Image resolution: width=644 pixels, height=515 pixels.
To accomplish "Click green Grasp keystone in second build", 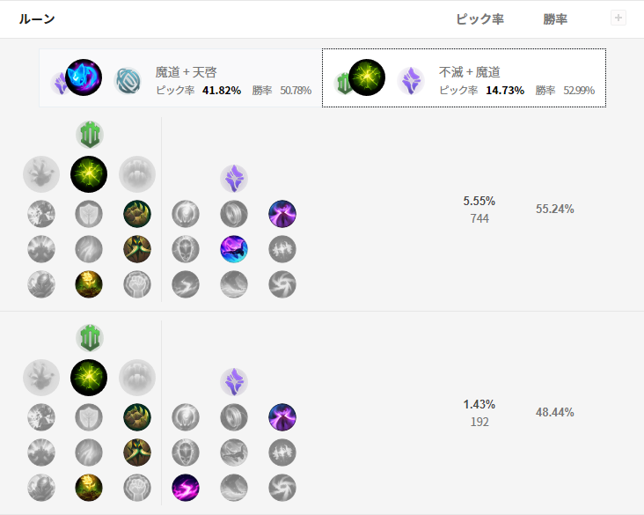I will point(89,378).
